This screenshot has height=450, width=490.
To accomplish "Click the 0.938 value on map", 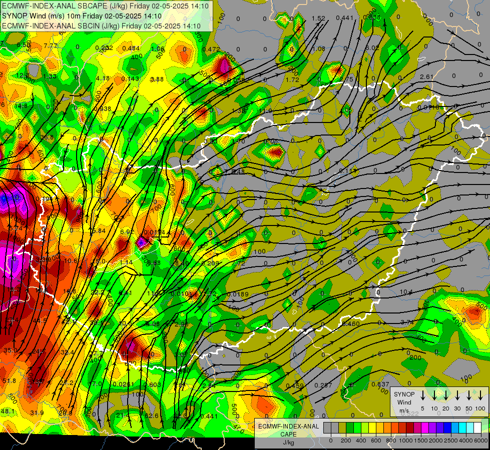I will 102,108.
